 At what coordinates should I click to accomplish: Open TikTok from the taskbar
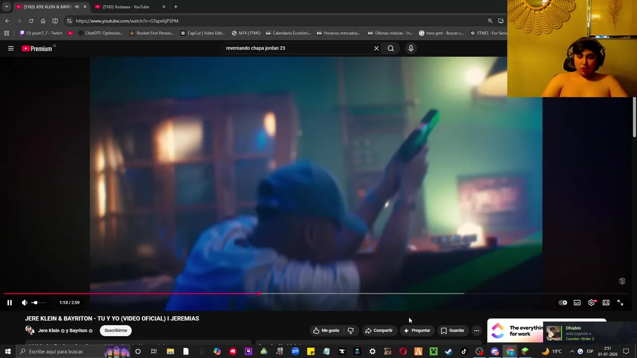(x=464, y=352)
